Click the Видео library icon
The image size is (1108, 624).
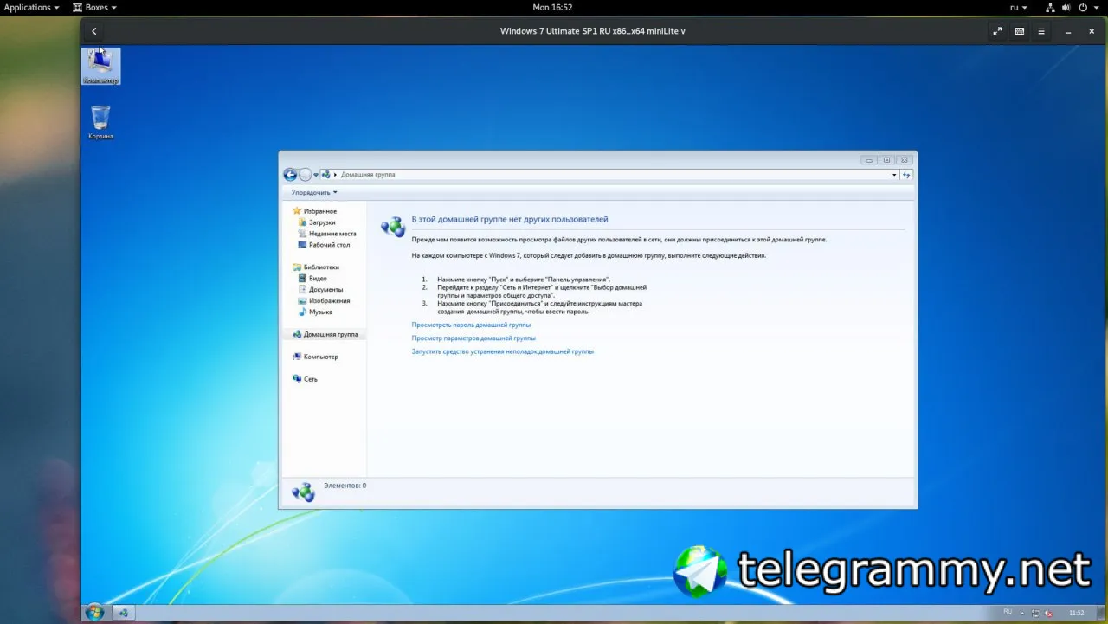tap(302, 279)
